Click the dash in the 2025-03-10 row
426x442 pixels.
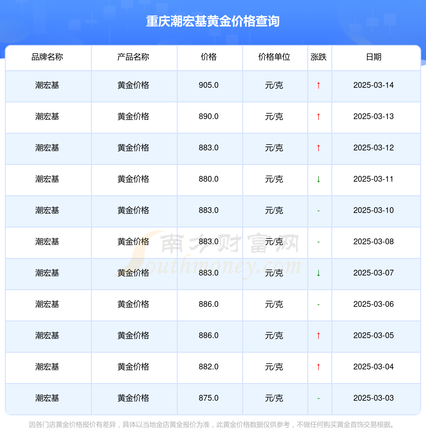(319, 211)
